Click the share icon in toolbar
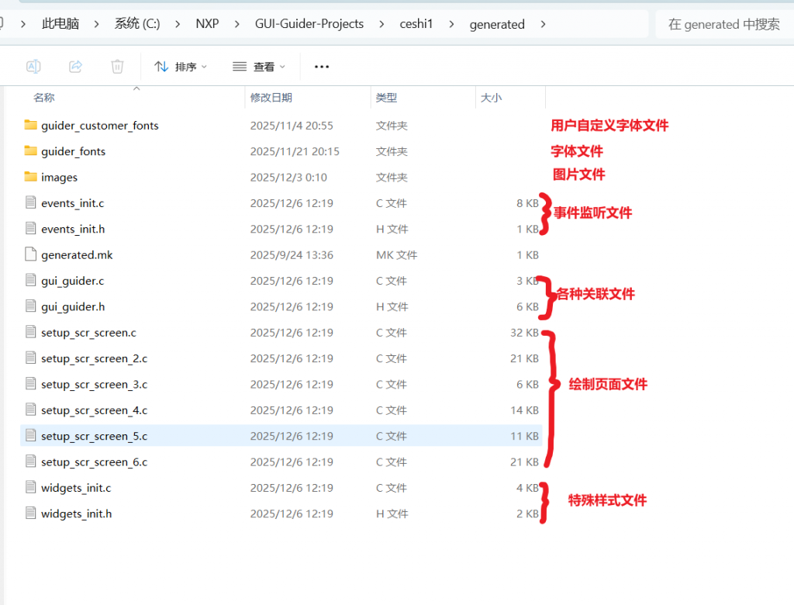The image size is (794, 605). point(75,67)
